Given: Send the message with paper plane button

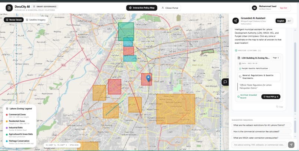Looking at the screenshot, I should [x=291, y=145].
